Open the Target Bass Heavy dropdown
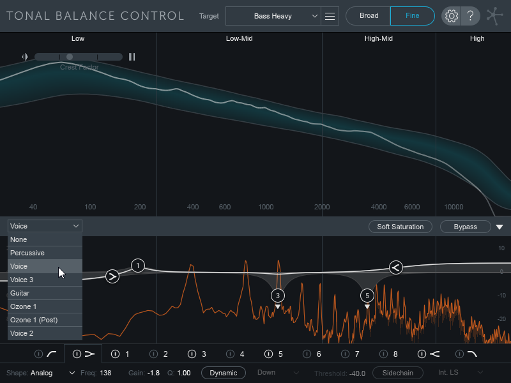 [x=273, y=16]
